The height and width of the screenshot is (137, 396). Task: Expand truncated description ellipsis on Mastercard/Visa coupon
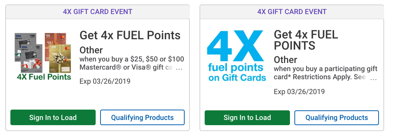[179, 68]
